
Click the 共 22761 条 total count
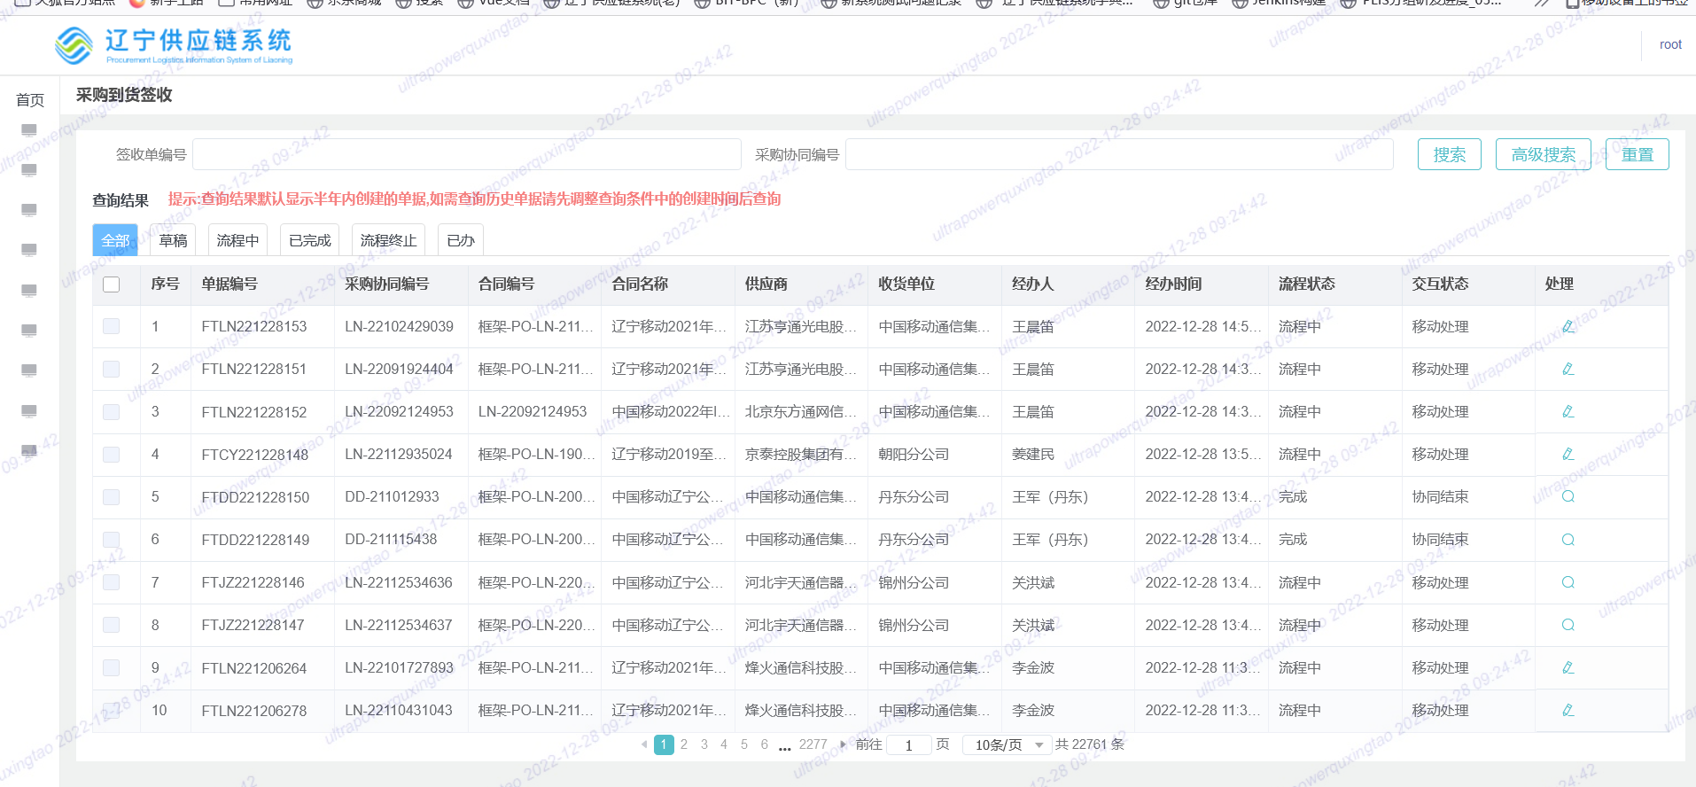[1090, 744]
